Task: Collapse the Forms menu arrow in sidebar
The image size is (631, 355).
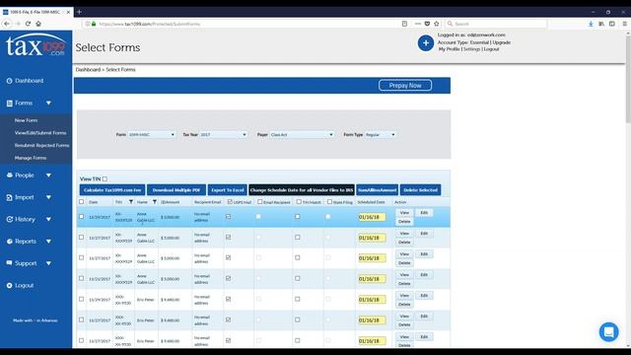Action: click(48, 103)
